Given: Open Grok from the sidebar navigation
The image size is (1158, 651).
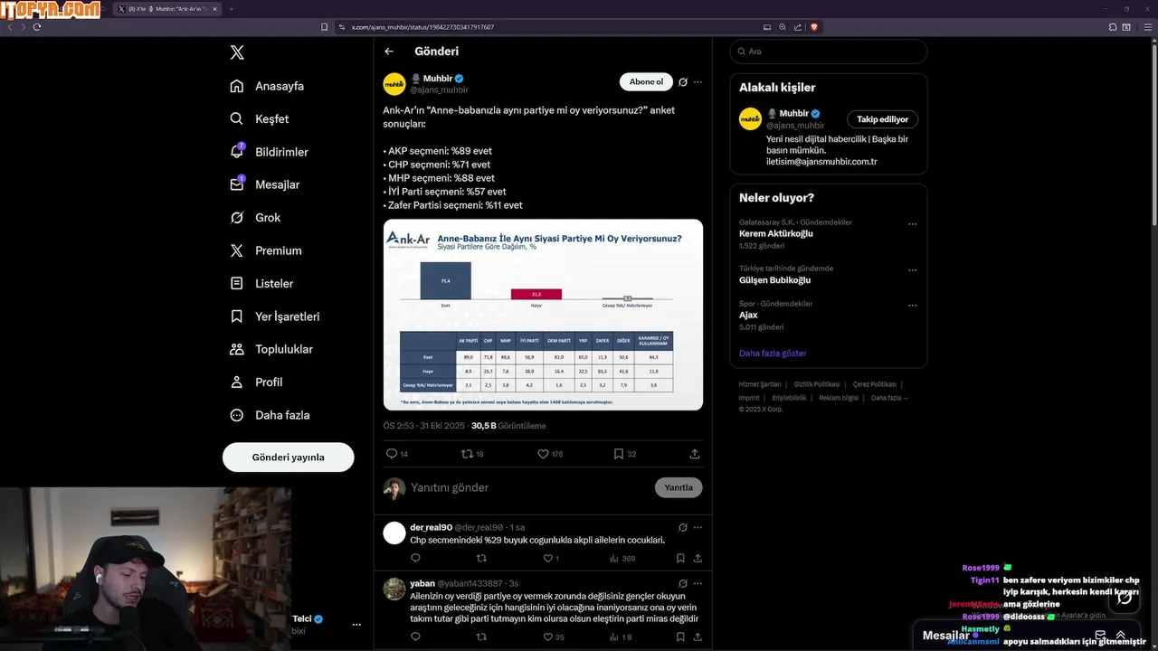Looking at the screenshot, I should click(x=255, y=218).
